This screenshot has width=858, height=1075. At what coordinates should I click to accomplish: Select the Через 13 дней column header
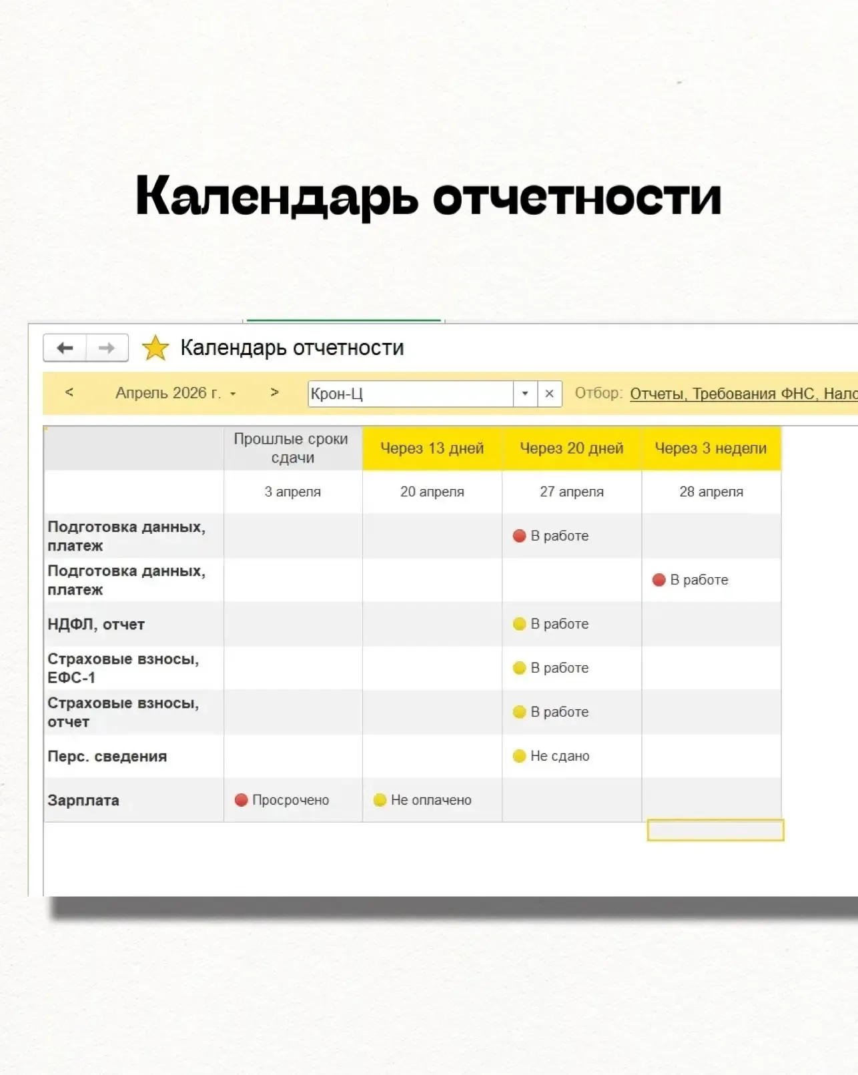(432, 448)
